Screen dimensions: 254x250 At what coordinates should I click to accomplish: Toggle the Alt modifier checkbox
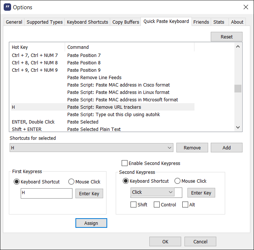[185, 205]
